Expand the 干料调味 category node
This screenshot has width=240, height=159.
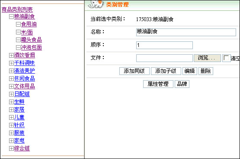(x=11, y=63)
